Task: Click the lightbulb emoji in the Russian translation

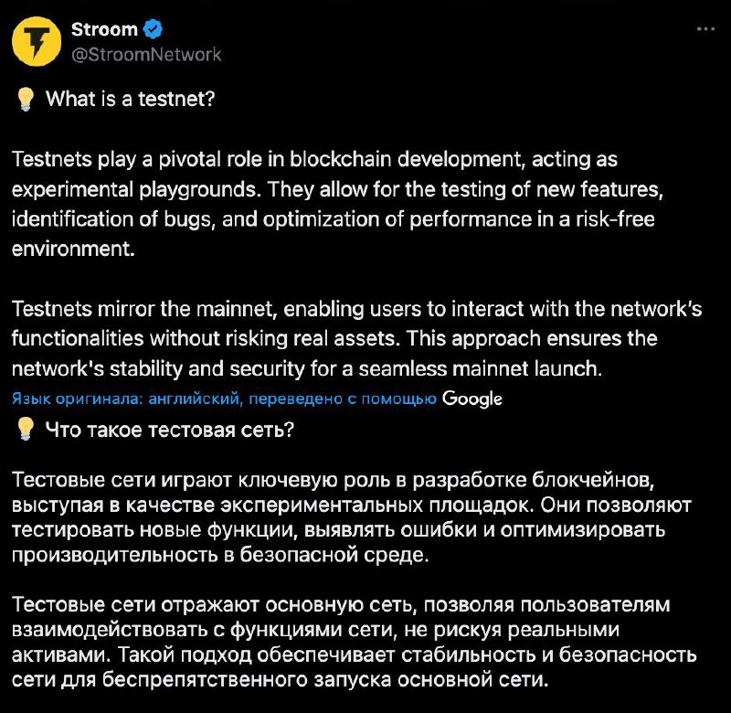Action: tap(26, 429)
